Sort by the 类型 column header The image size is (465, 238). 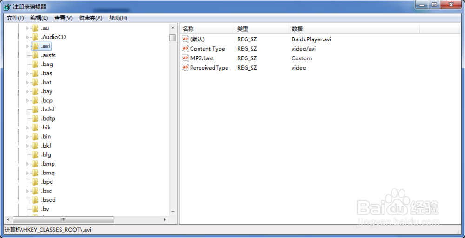point(261,29)
